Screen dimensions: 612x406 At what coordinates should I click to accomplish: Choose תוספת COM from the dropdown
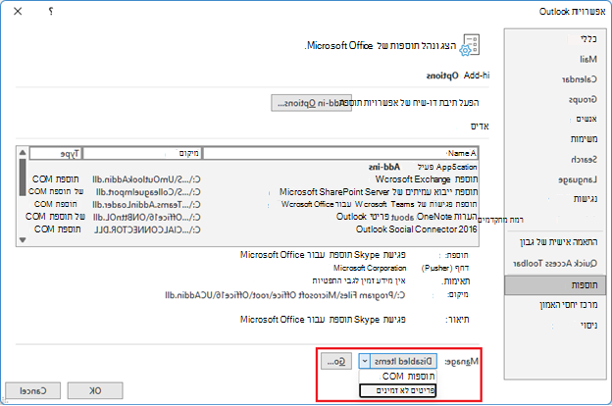(x=398, y=377)
